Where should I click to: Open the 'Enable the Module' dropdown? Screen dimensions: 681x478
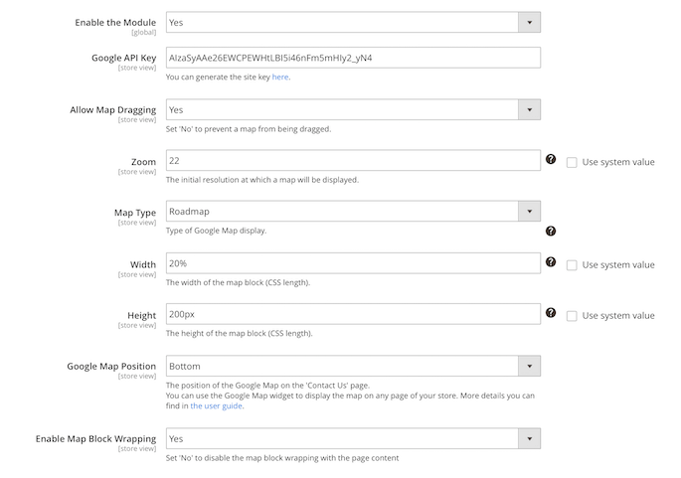point(353,22)
